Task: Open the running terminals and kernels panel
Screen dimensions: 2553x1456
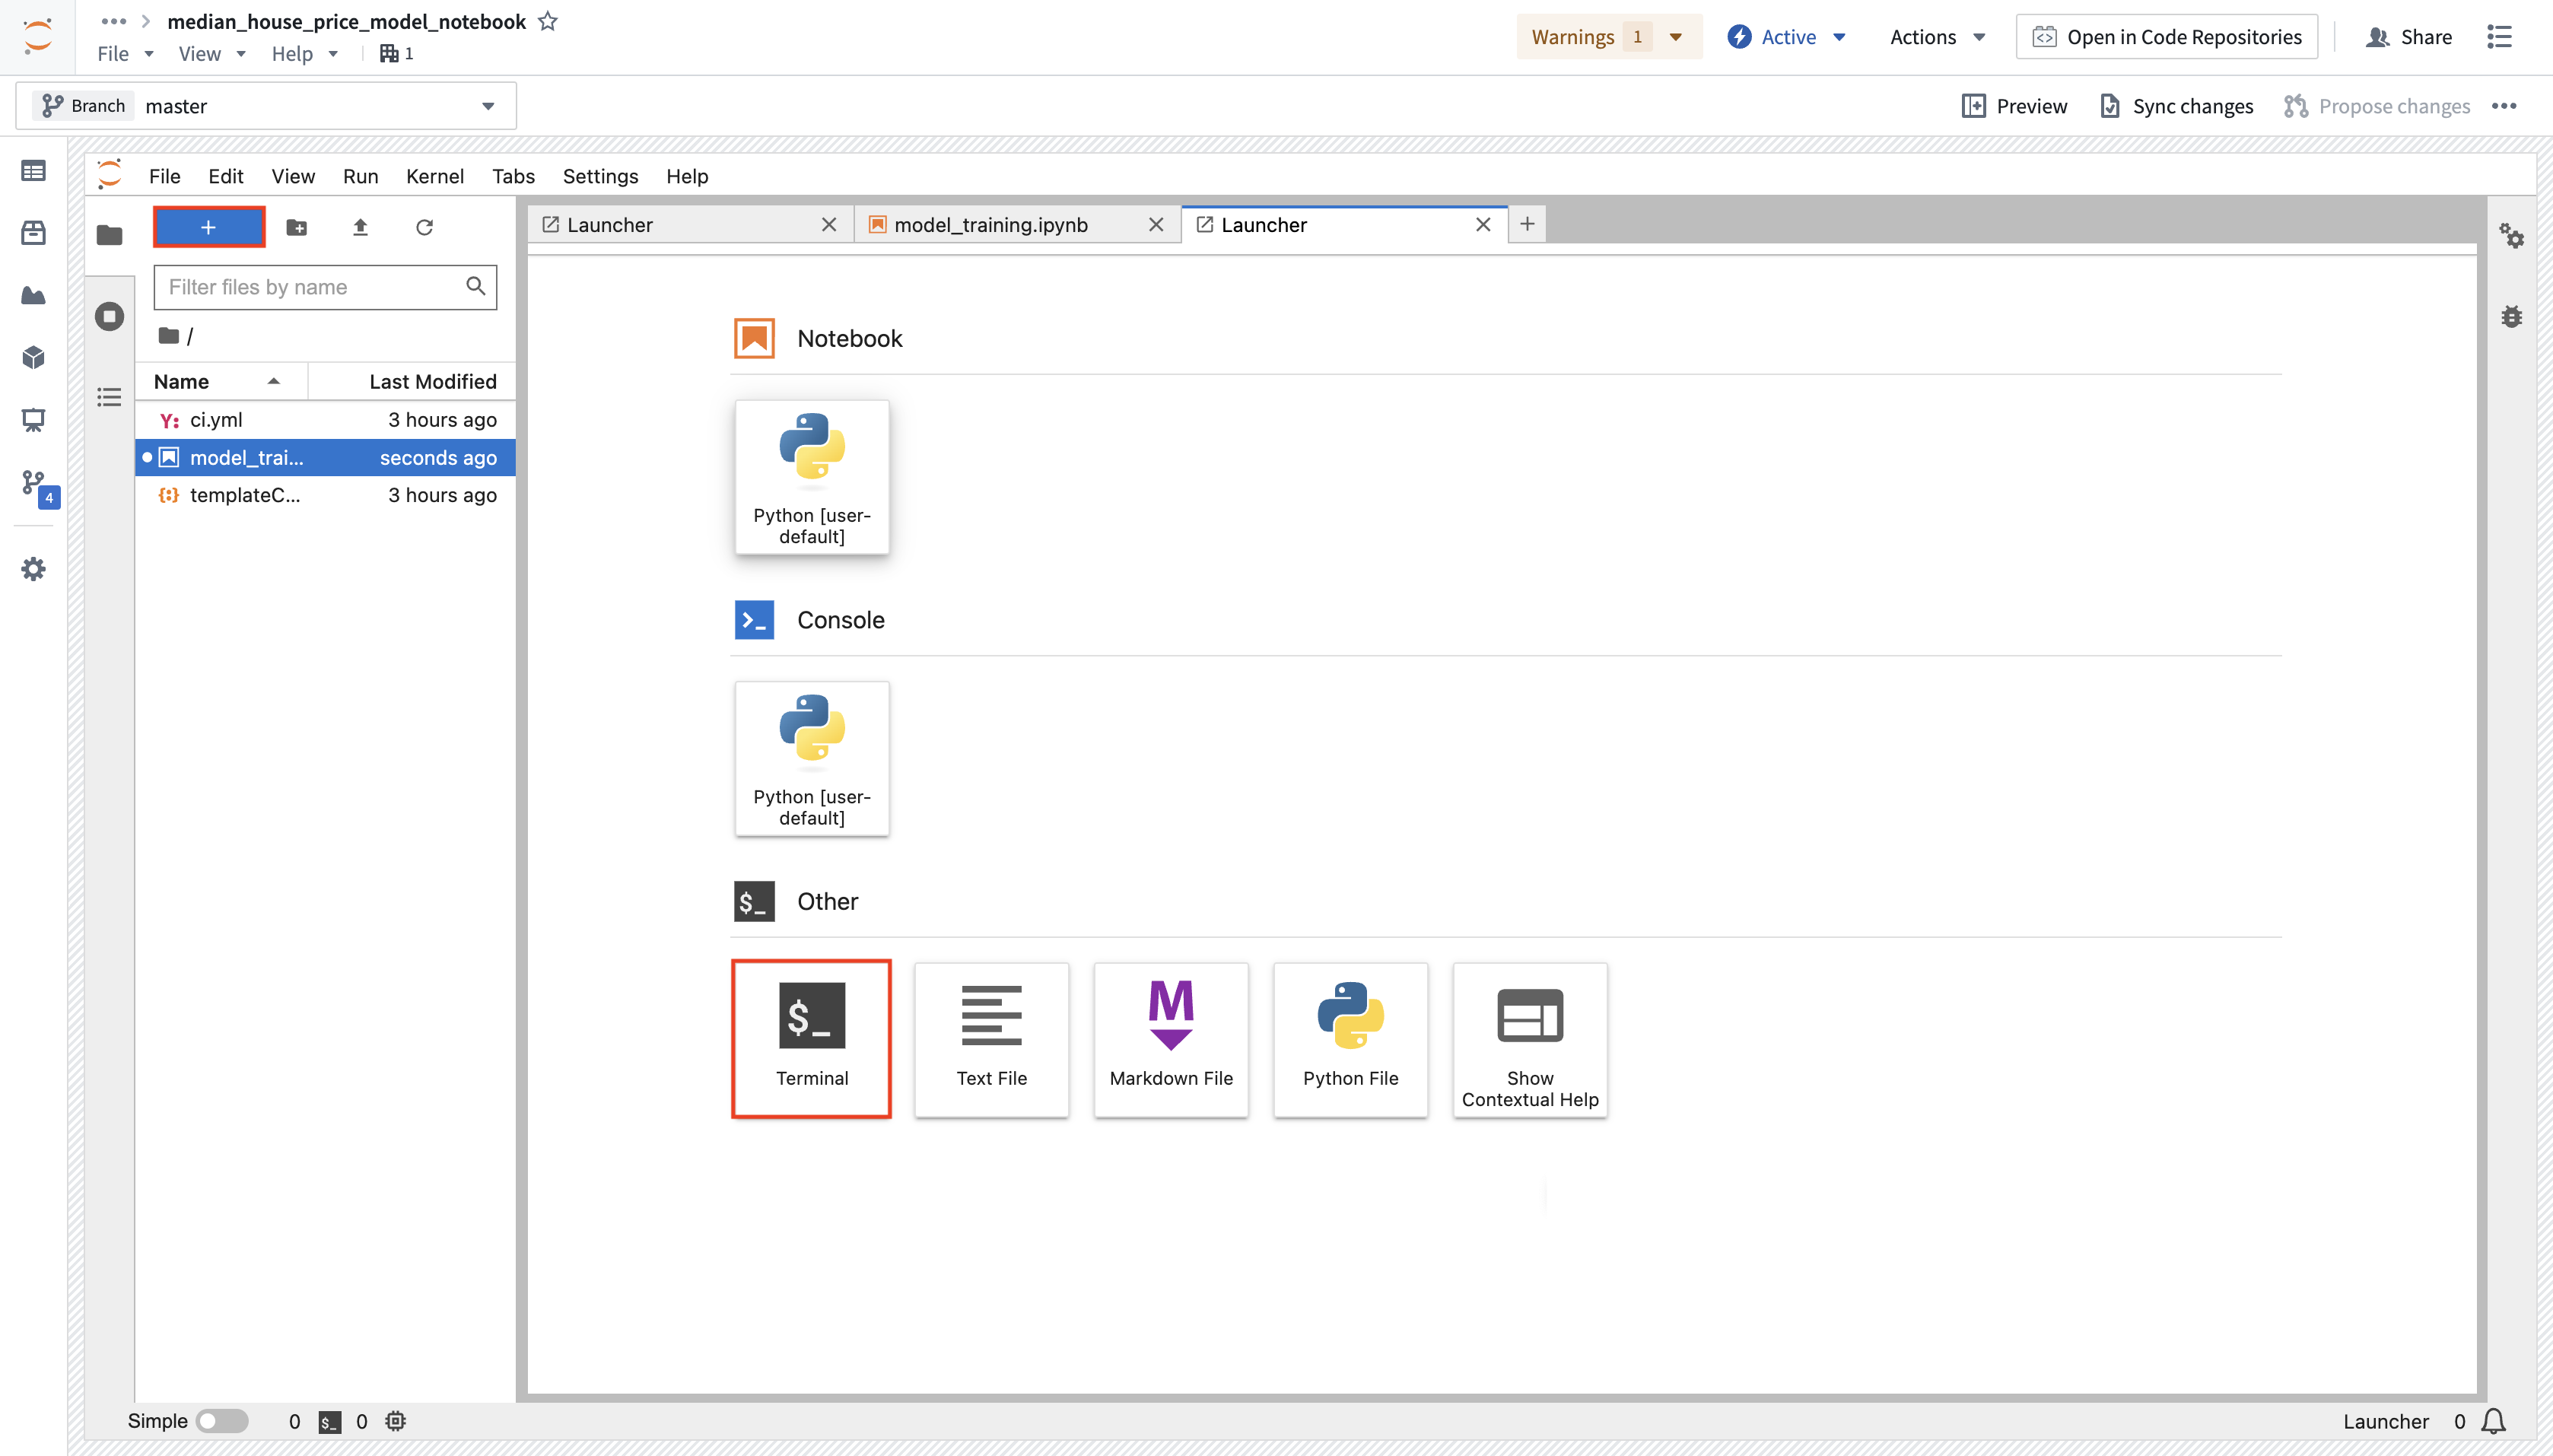Action: pos(109,317)
